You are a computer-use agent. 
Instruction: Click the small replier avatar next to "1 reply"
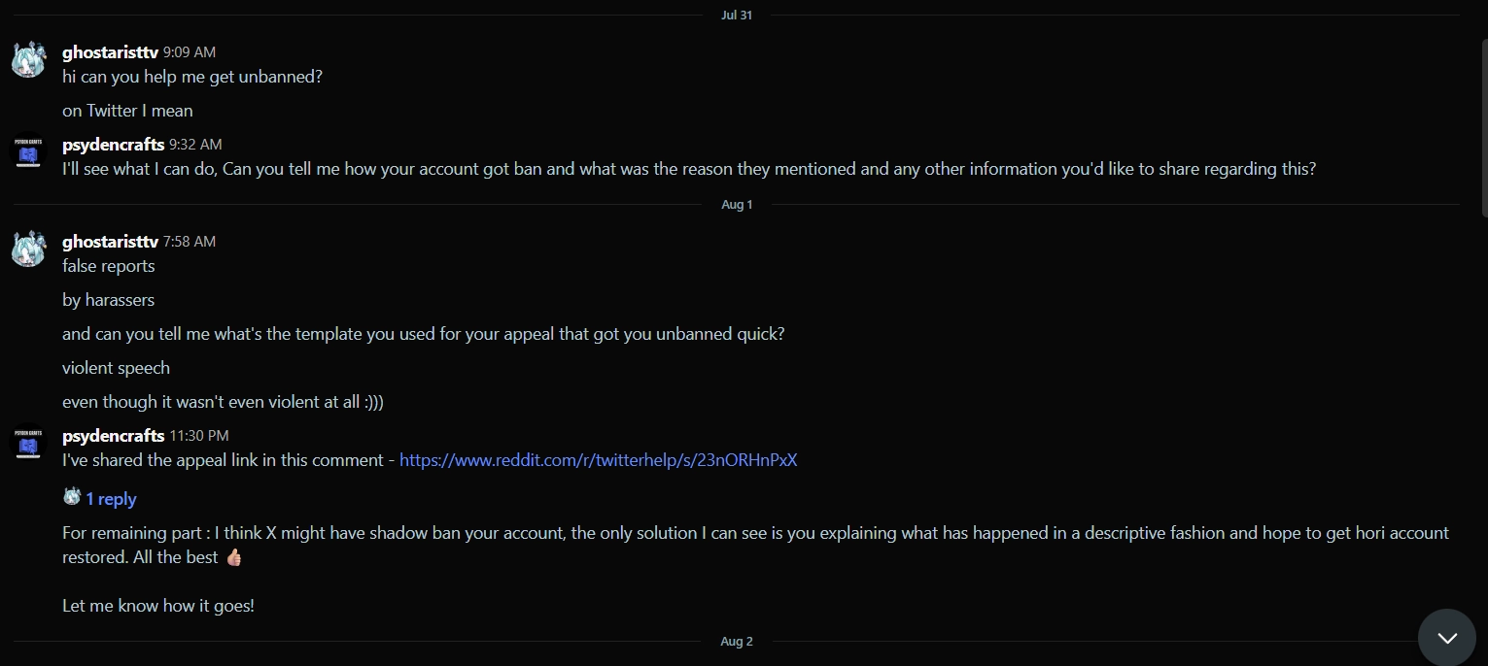pos(72,497)
